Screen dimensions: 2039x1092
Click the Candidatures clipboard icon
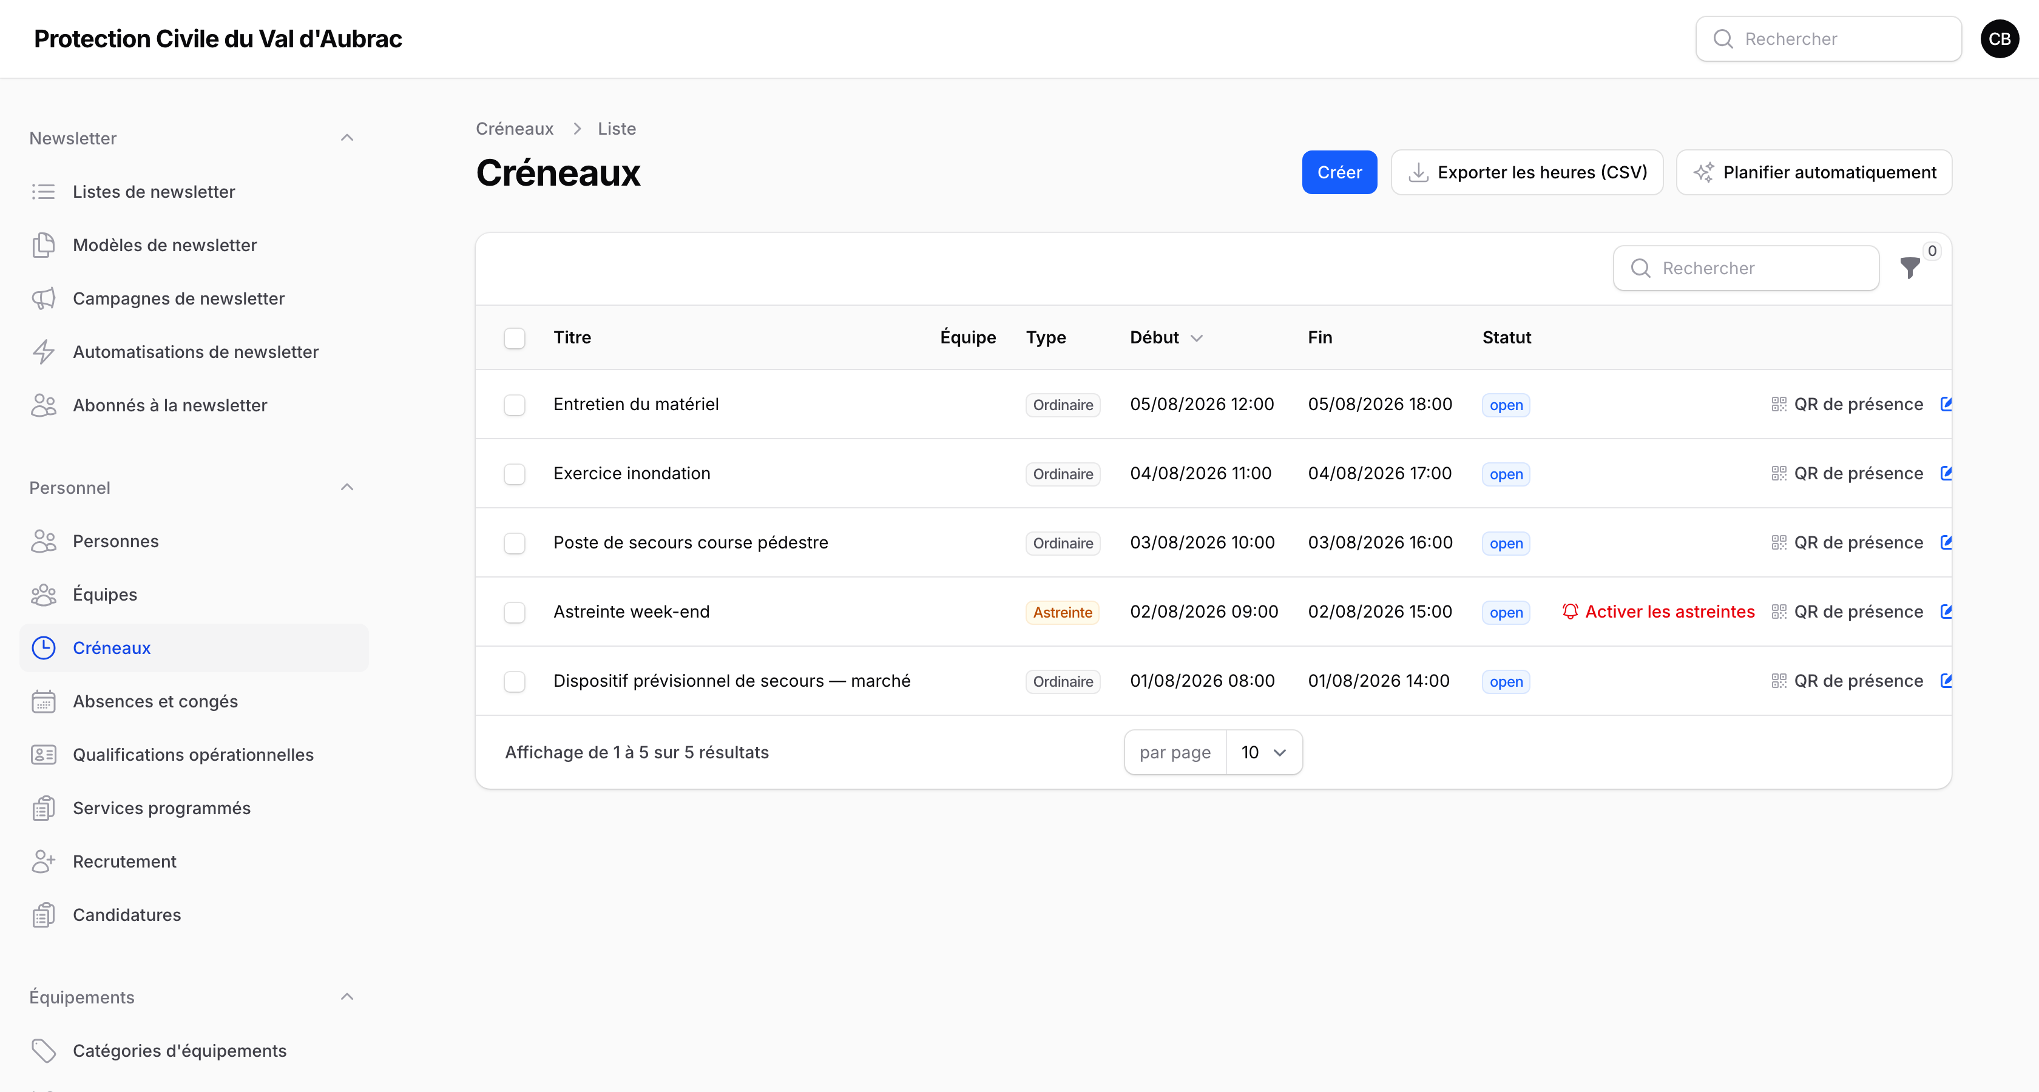(44, 915)
